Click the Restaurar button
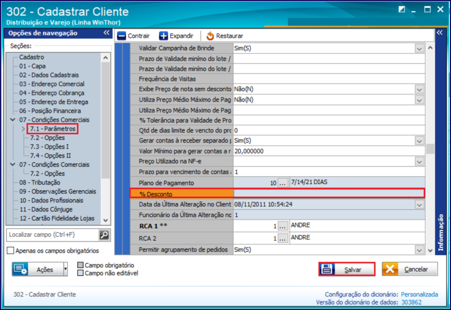 225,36
